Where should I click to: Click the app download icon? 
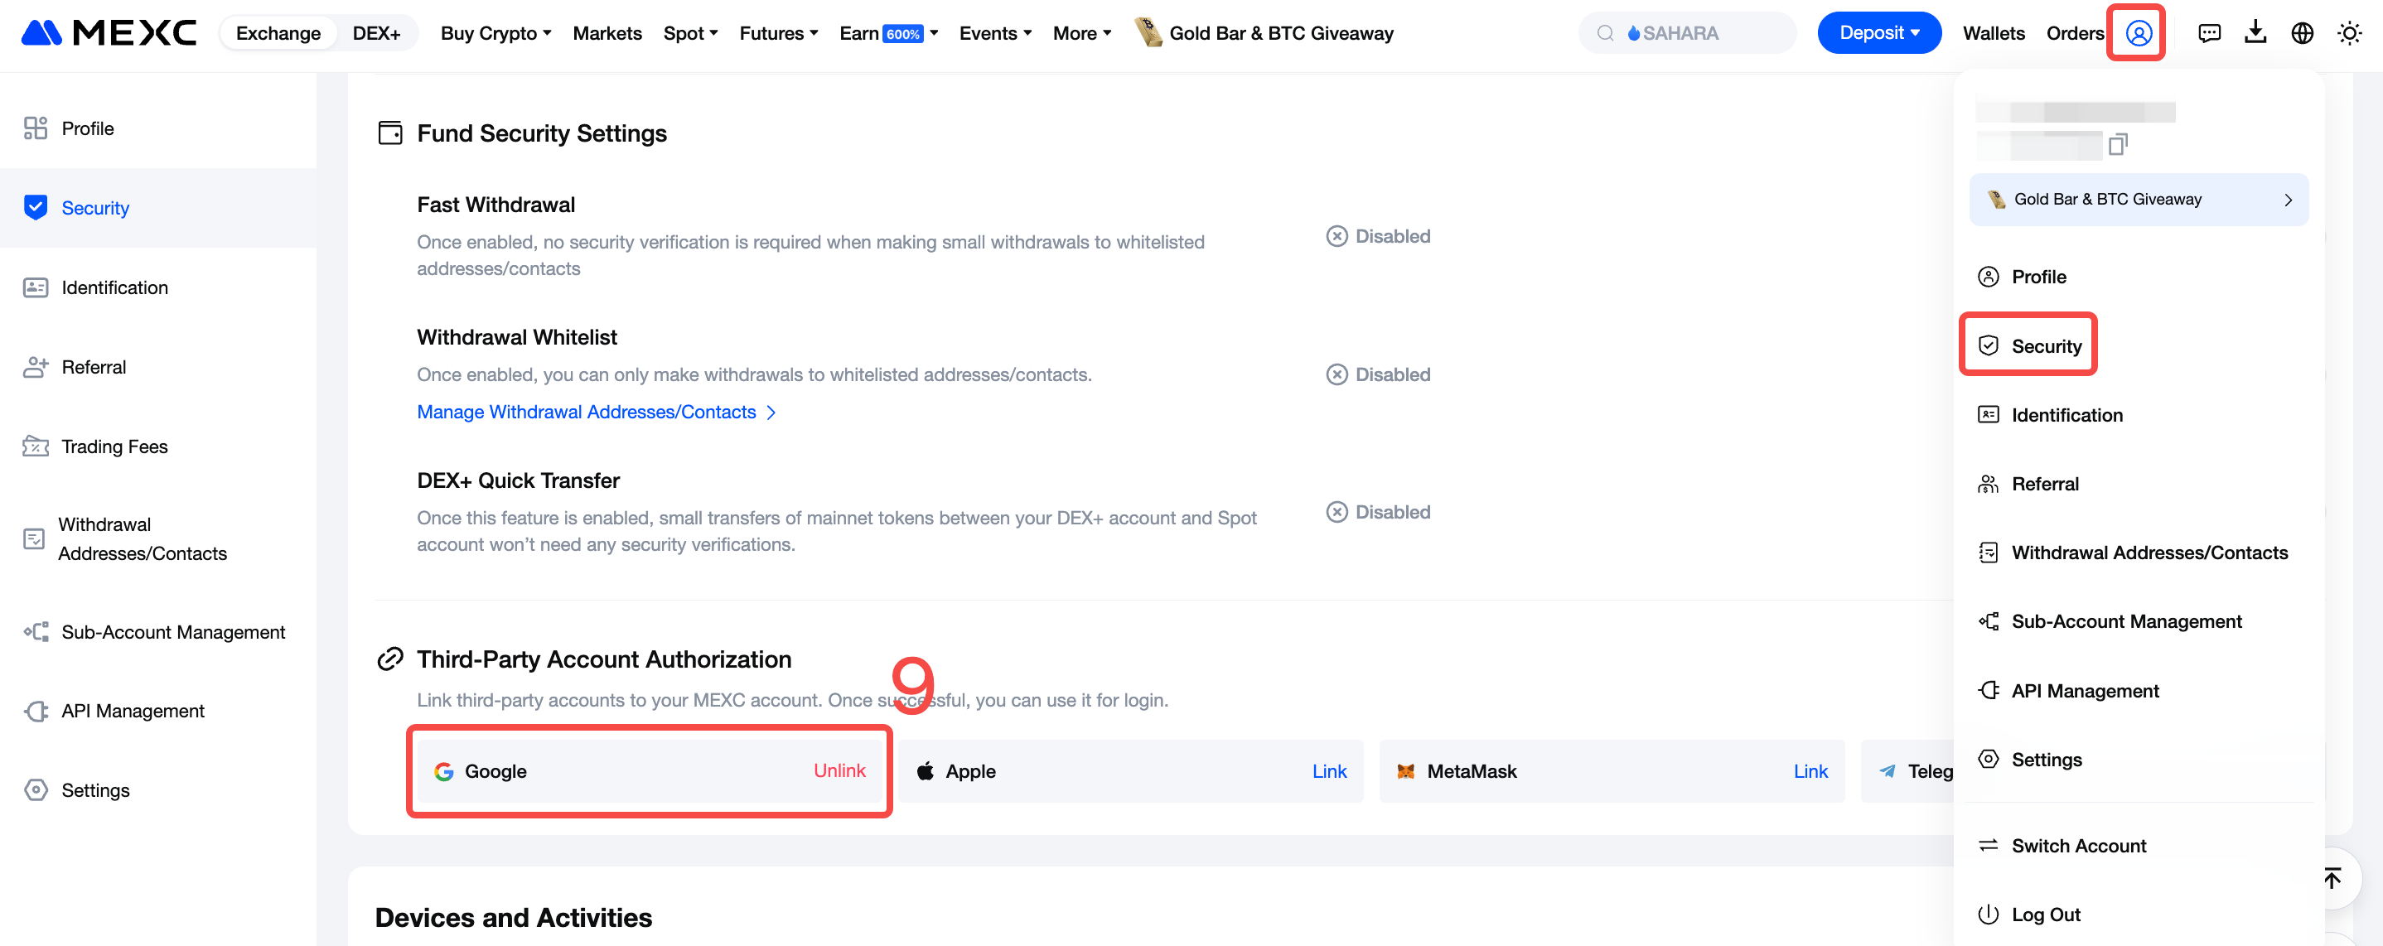point(2255,33)
